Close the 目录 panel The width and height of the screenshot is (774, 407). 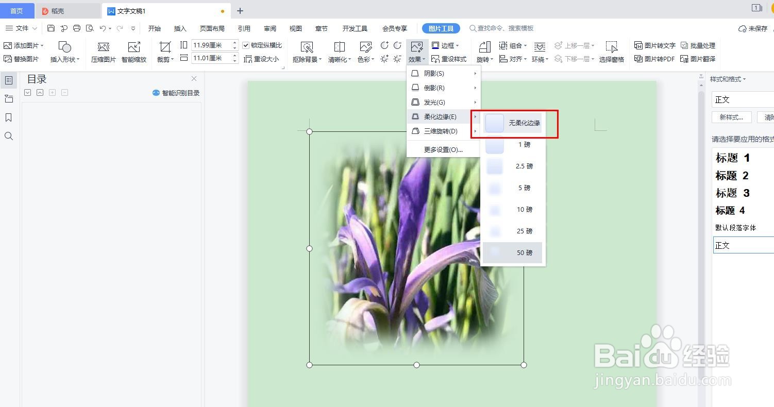coord(194,79)
